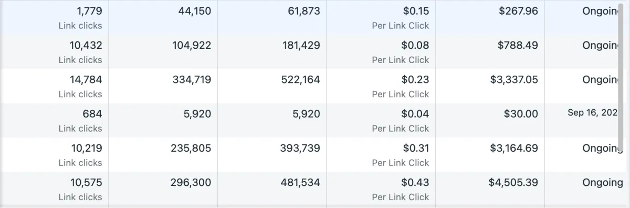Image resolution: width=630 pixels, height=208 pixels.
Task: Click the $0.31 per link click cost
Action: (x=381, y=154)
